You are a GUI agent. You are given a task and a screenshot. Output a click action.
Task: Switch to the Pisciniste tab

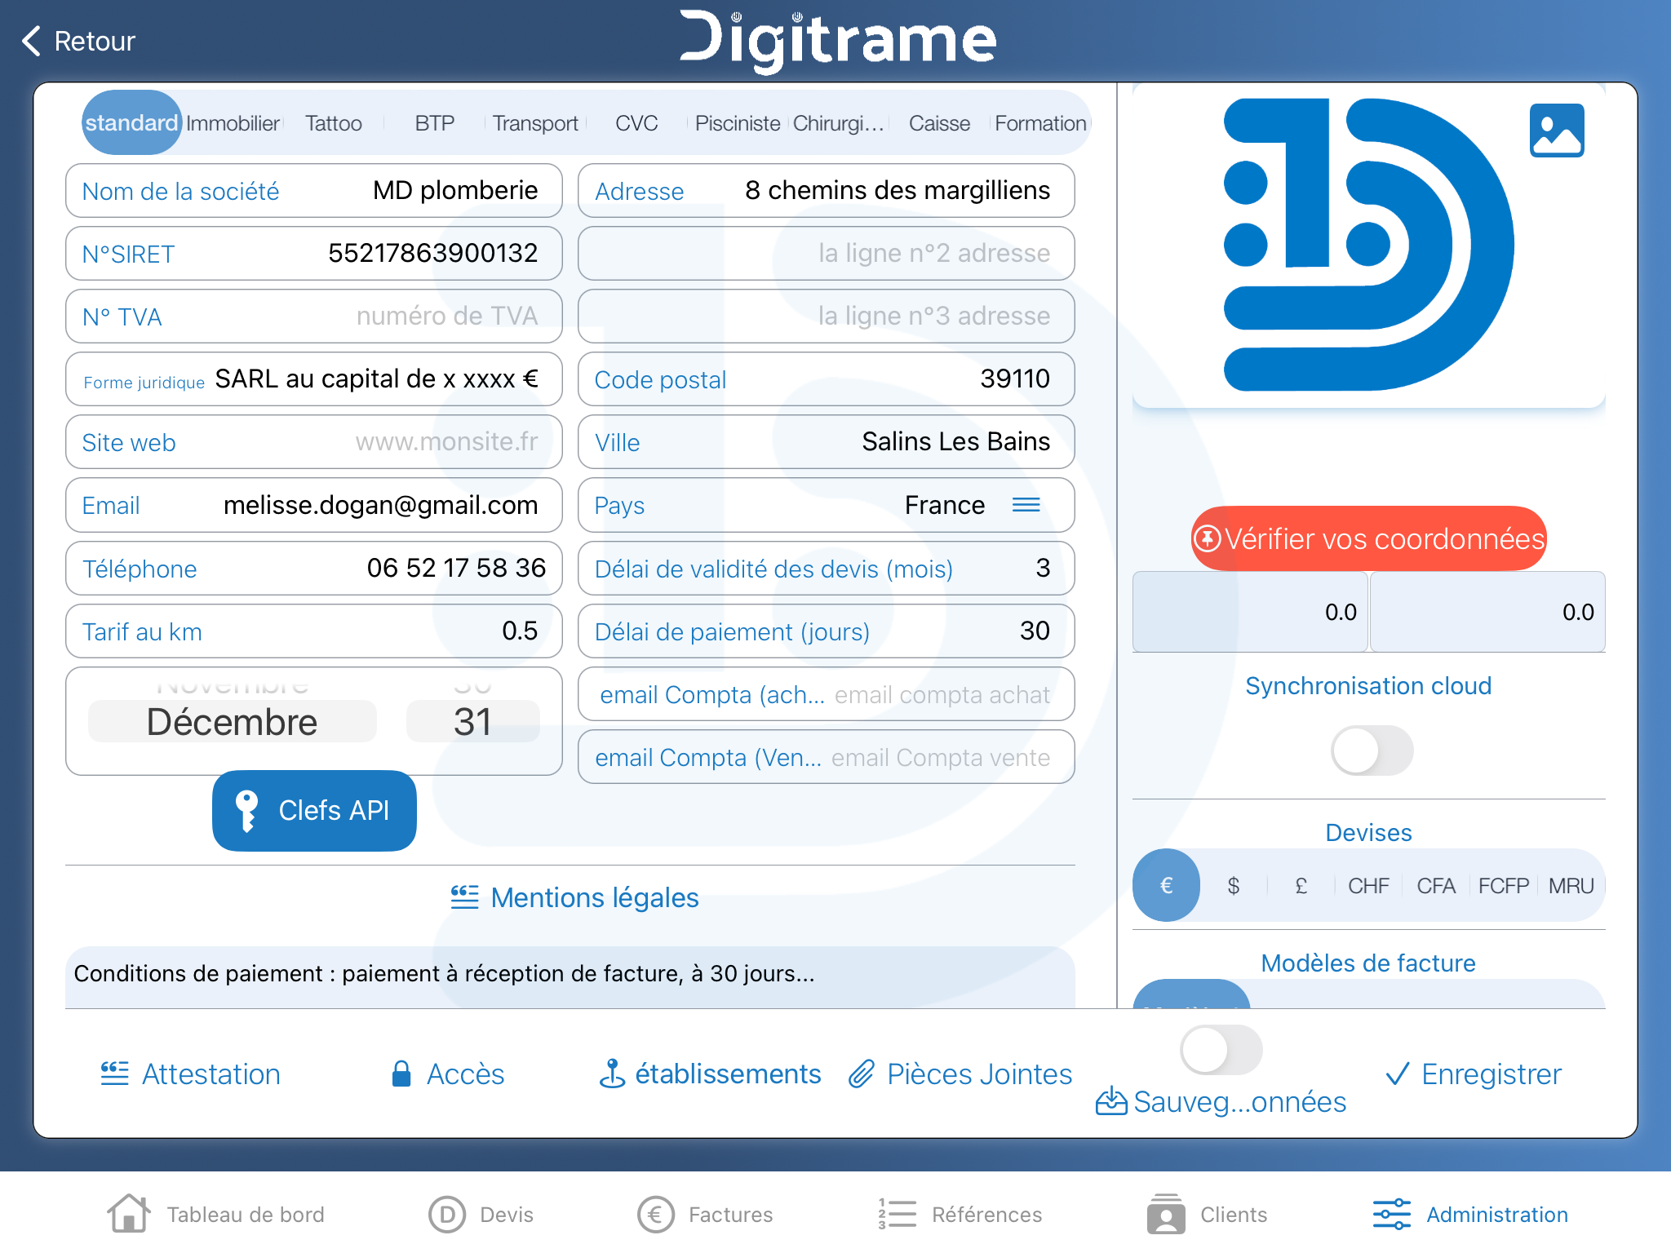tap(738, 123)
